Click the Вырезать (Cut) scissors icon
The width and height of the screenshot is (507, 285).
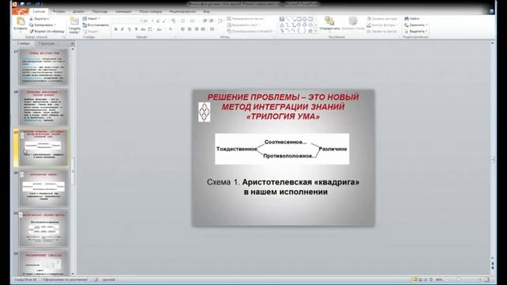(32, 19)
